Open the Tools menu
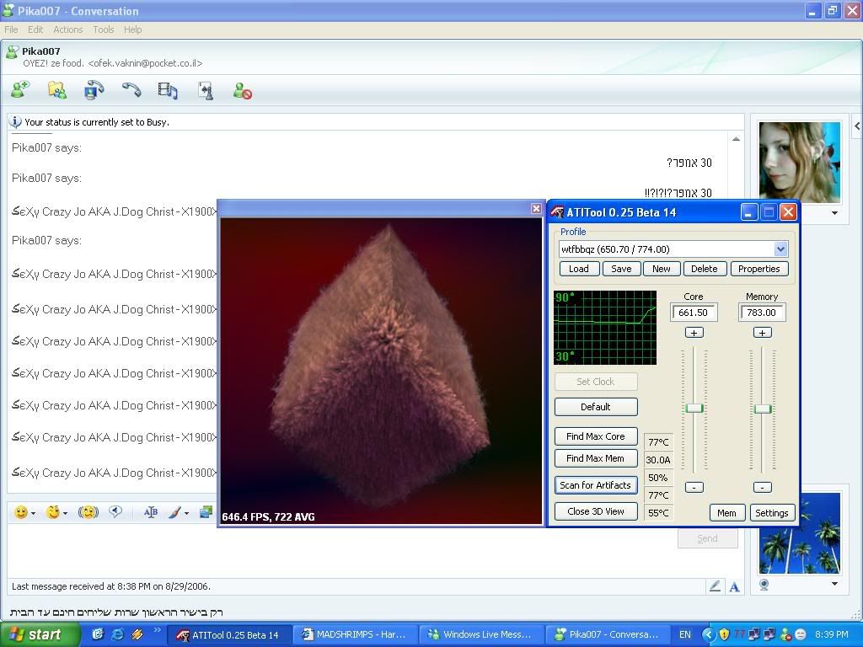 103,29
